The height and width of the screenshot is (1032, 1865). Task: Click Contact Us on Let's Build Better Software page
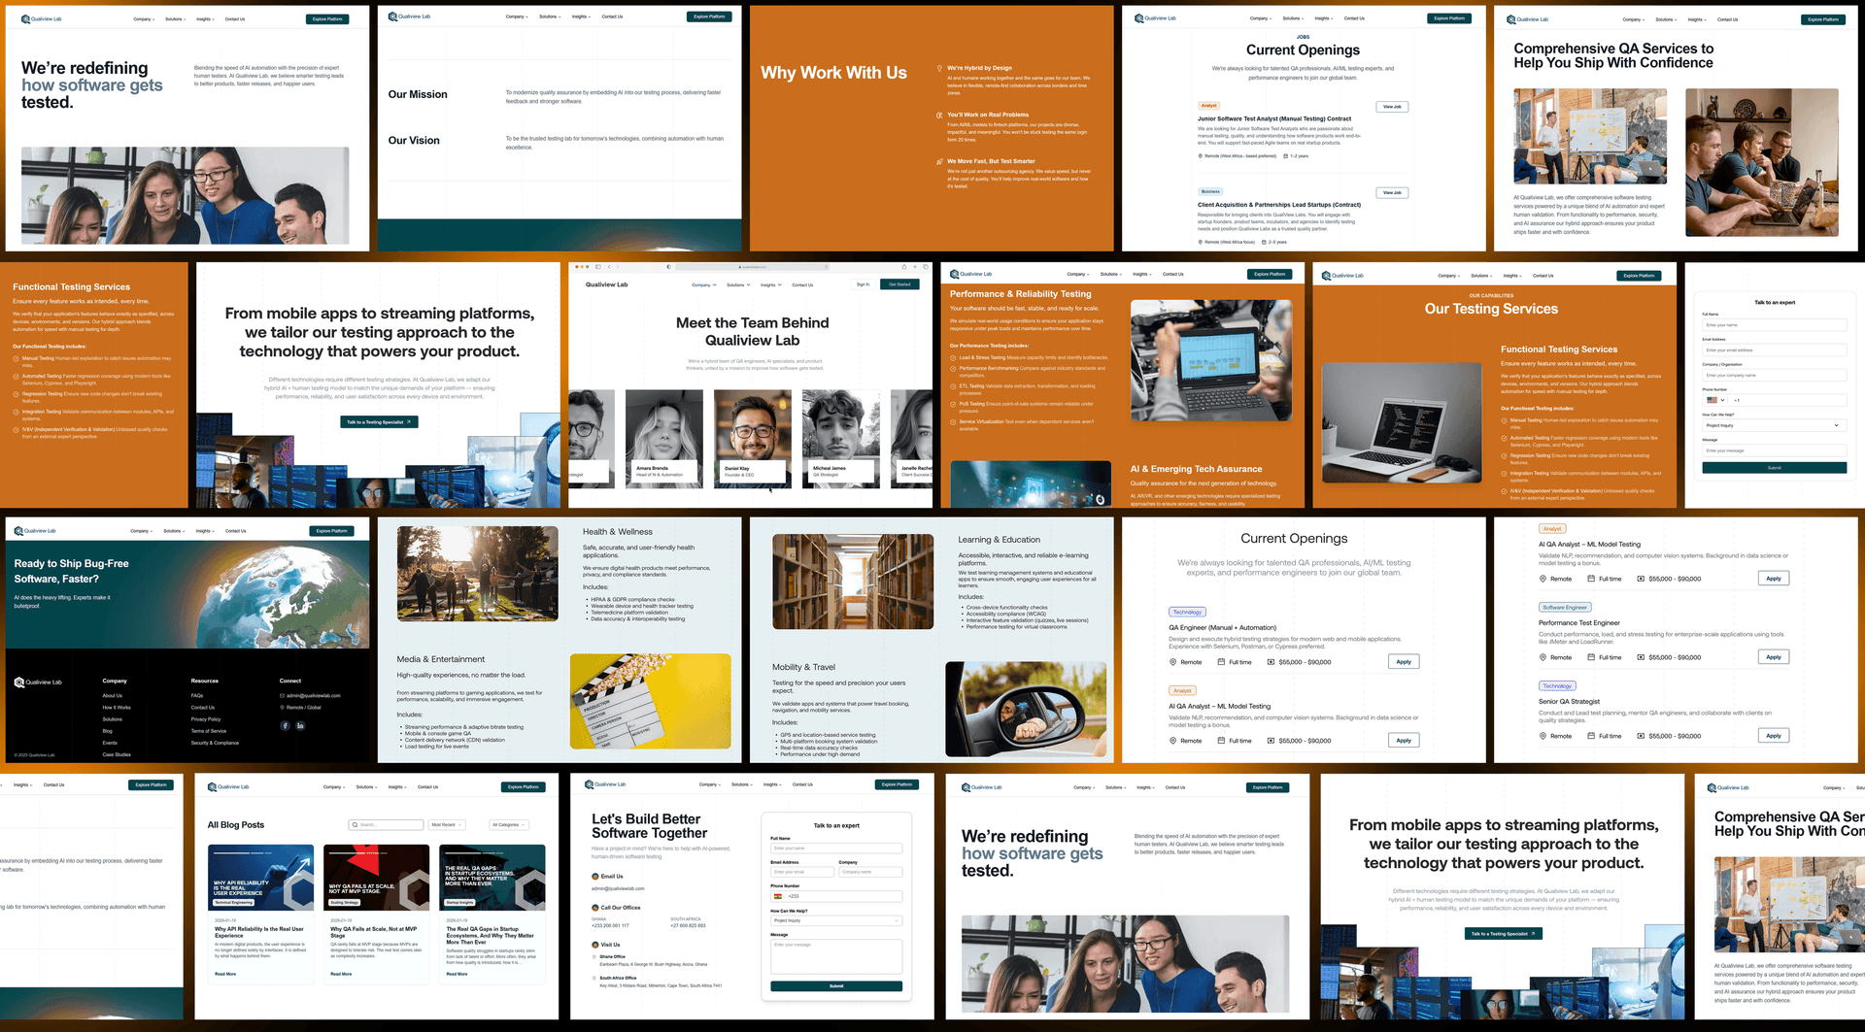802,784
